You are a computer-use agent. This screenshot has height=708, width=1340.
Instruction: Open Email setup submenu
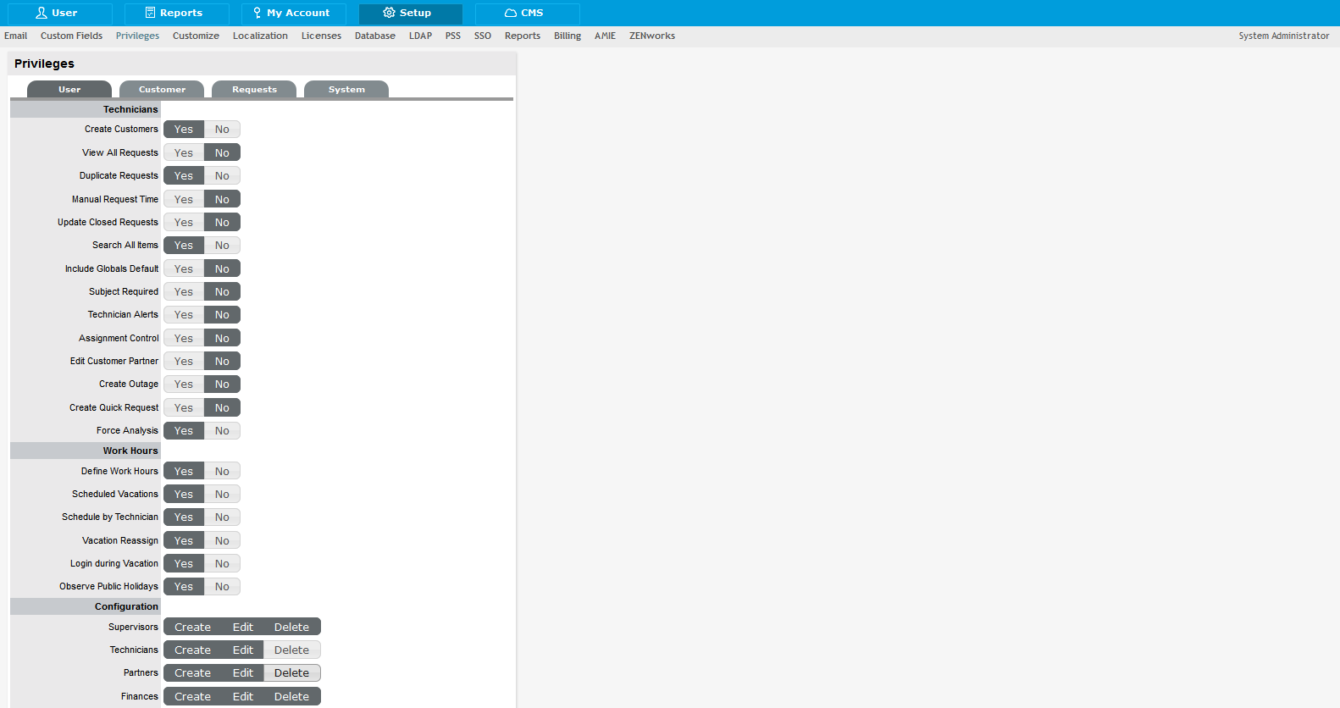(x=15, y=36)
